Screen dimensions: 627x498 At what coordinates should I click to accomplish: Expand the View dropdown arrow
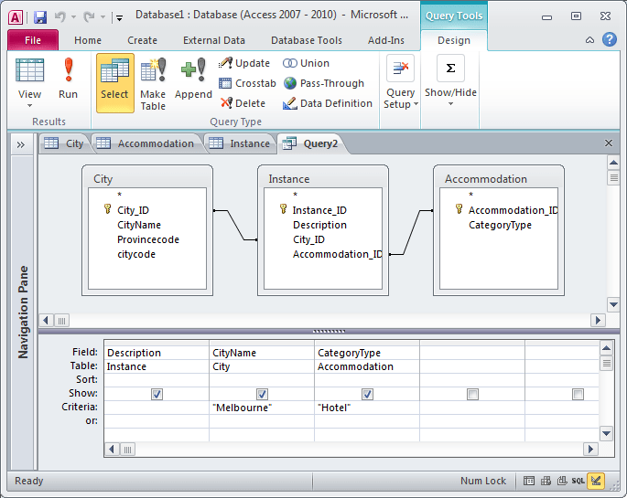click(29, 105)
